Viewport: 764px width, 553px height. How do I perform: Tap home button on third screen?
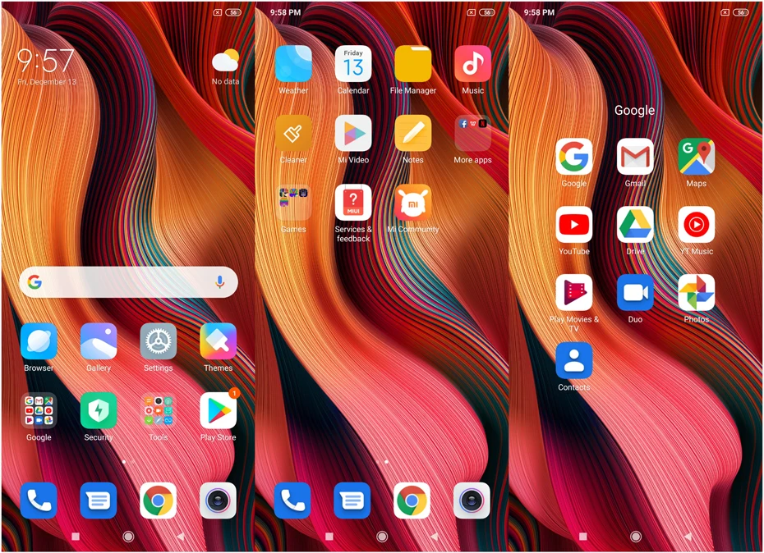[x=636, y=537]
